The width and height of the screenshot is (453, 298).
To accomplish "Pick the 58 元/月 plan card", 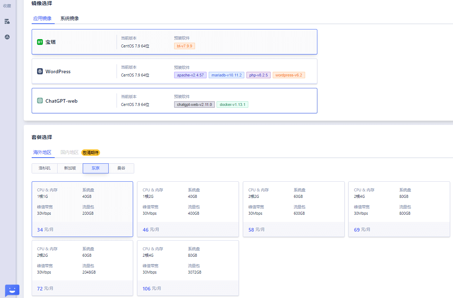I will click(x=294, y=209).
